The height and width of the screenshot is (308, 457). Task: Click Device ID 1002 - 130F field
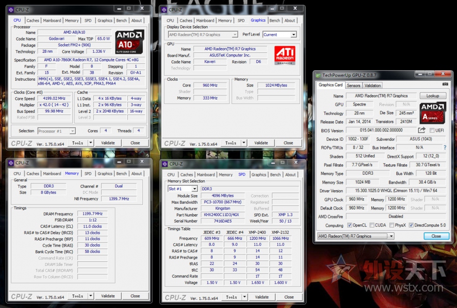pos(358,139)
